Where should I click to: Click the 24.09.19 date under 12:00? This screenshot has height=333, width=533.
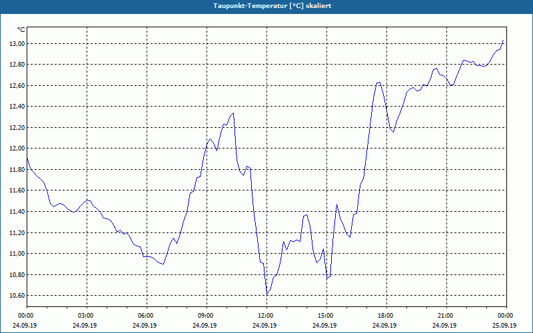pos(265,326)
